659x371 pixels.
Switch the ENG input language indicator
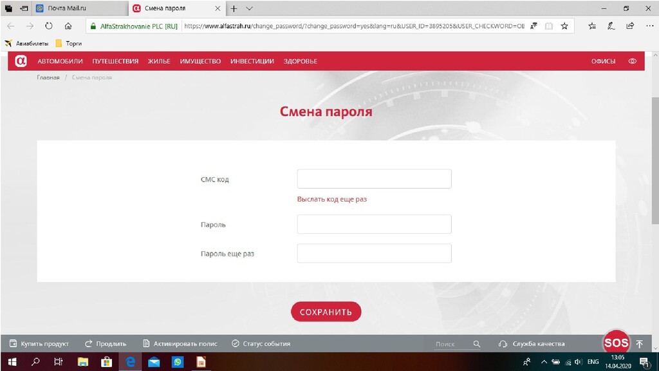(x=593, y=362)
